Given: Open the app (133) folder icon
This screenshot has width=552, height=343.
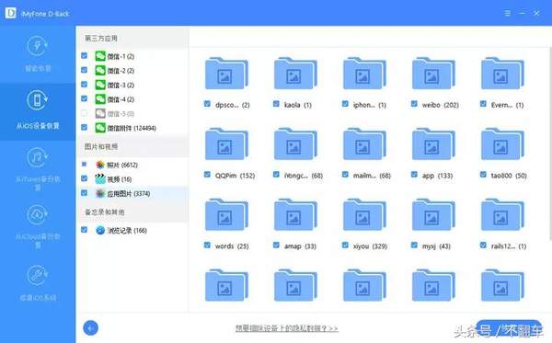Looking at the screenshot, I should pos(433,144).
